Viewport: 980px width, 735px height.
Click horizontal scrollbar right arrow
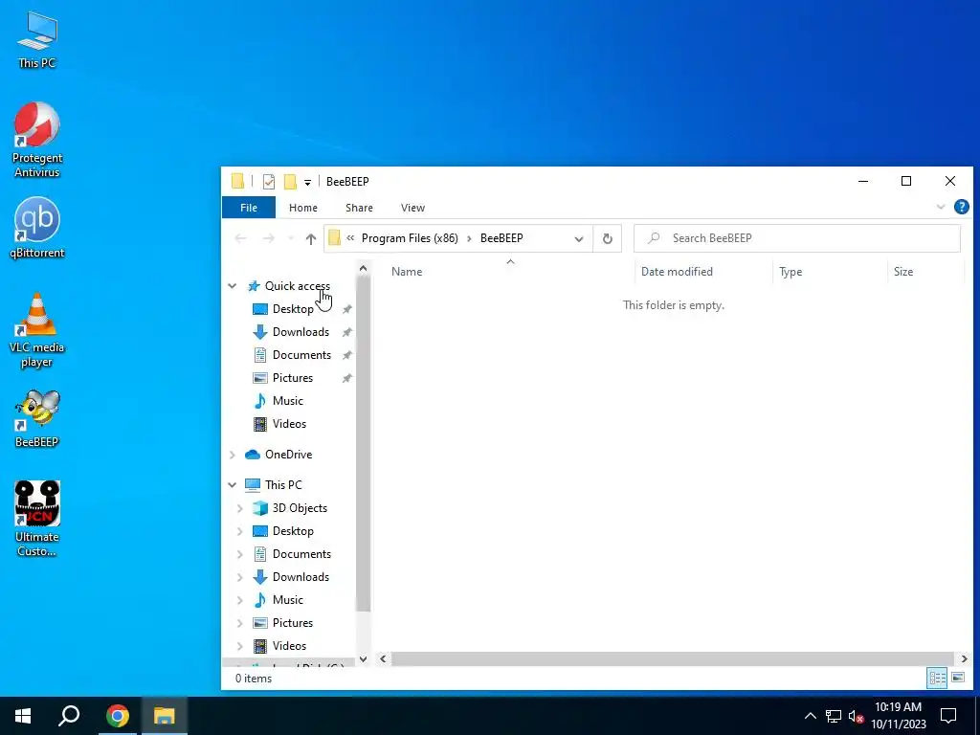(964, 658)
